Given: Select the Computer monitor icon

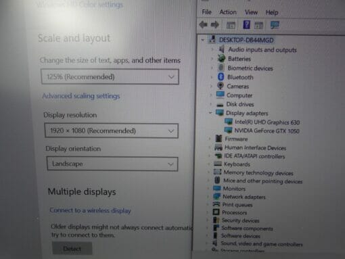Looking at the screenshot, I should coord(220,95).
